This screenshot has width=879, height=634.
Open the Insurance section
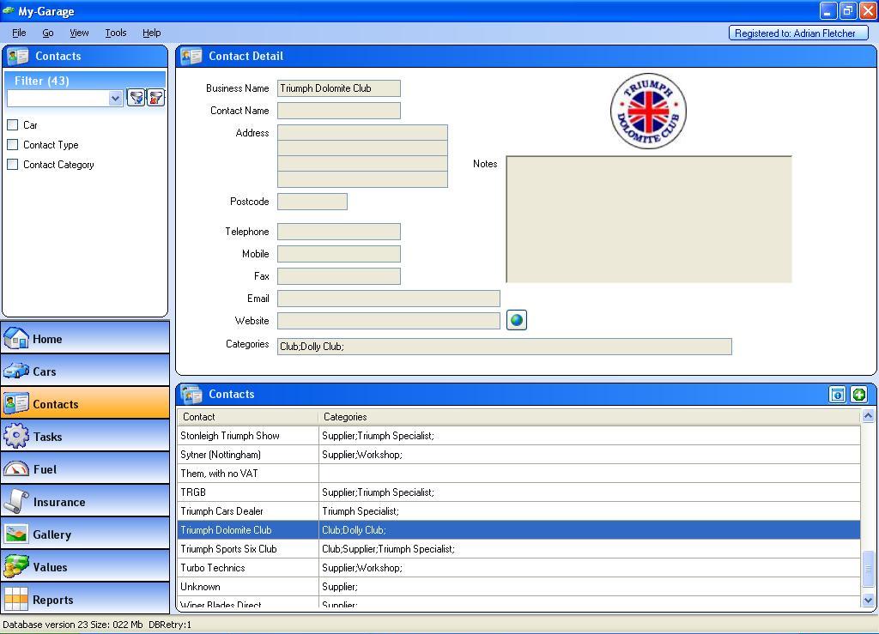point(85,502)
